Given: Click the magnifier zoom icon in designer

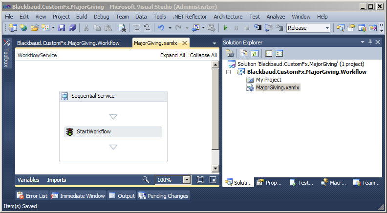Looking at the screenshot, I should click(x=145, y=180).
